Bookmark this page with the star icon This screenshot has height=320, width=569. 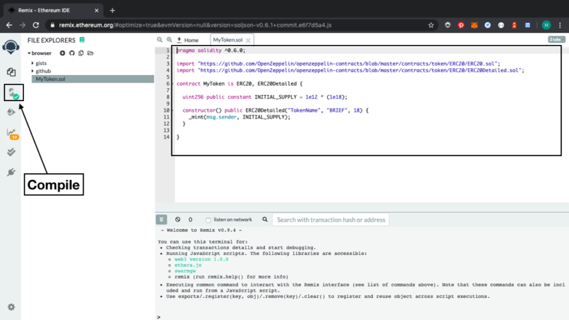tap(431, 25)
